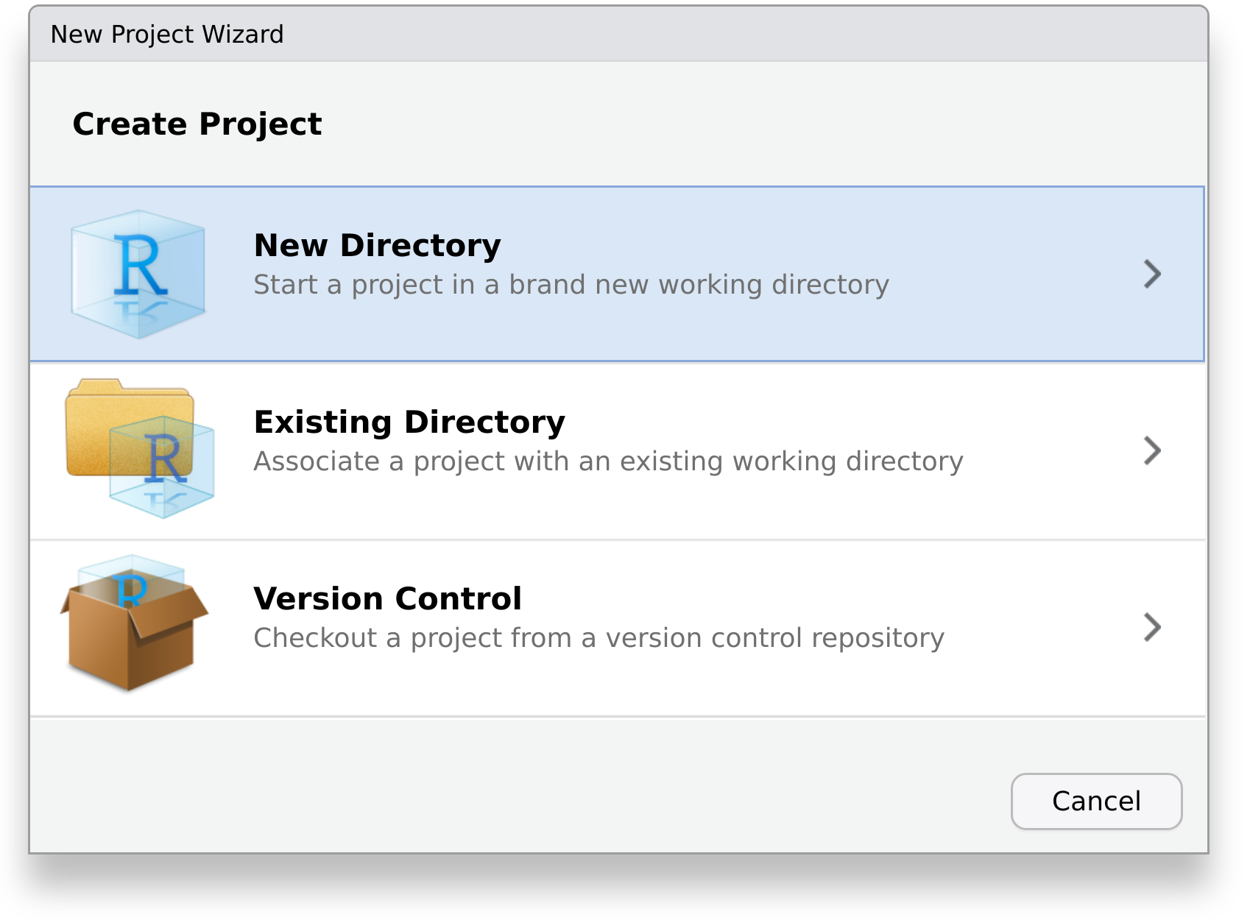Click 'Associate a project with an existing working directory'
This screenshot has height=920, width=1250.
coord(608,461)
